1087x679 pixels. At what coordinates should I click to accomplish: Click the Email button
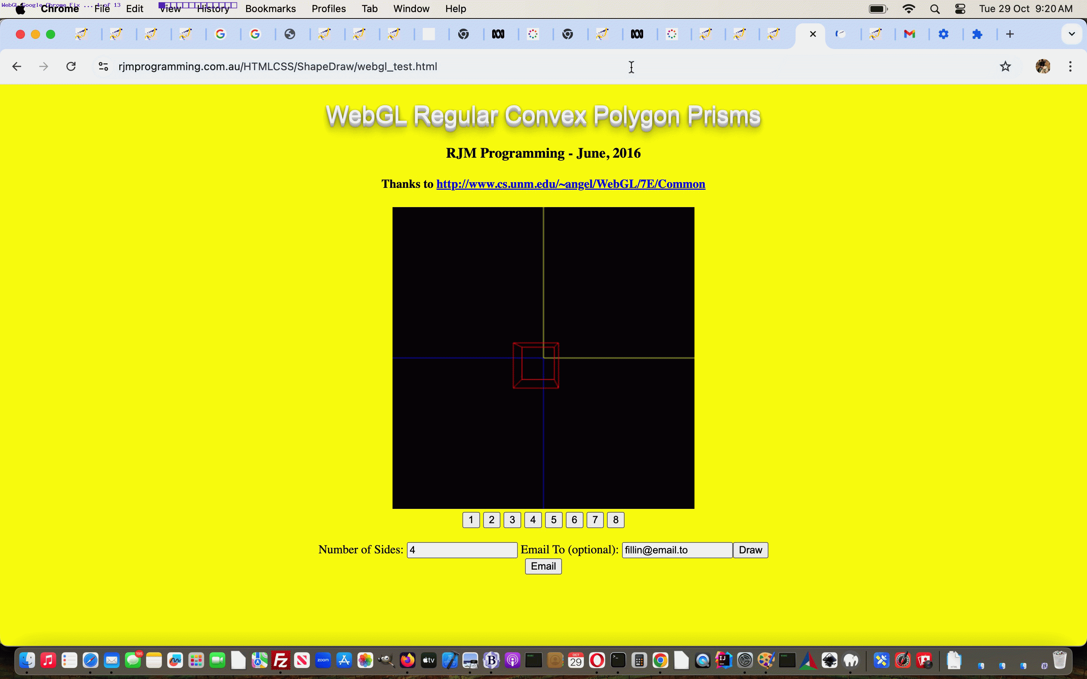pos(543,566)
